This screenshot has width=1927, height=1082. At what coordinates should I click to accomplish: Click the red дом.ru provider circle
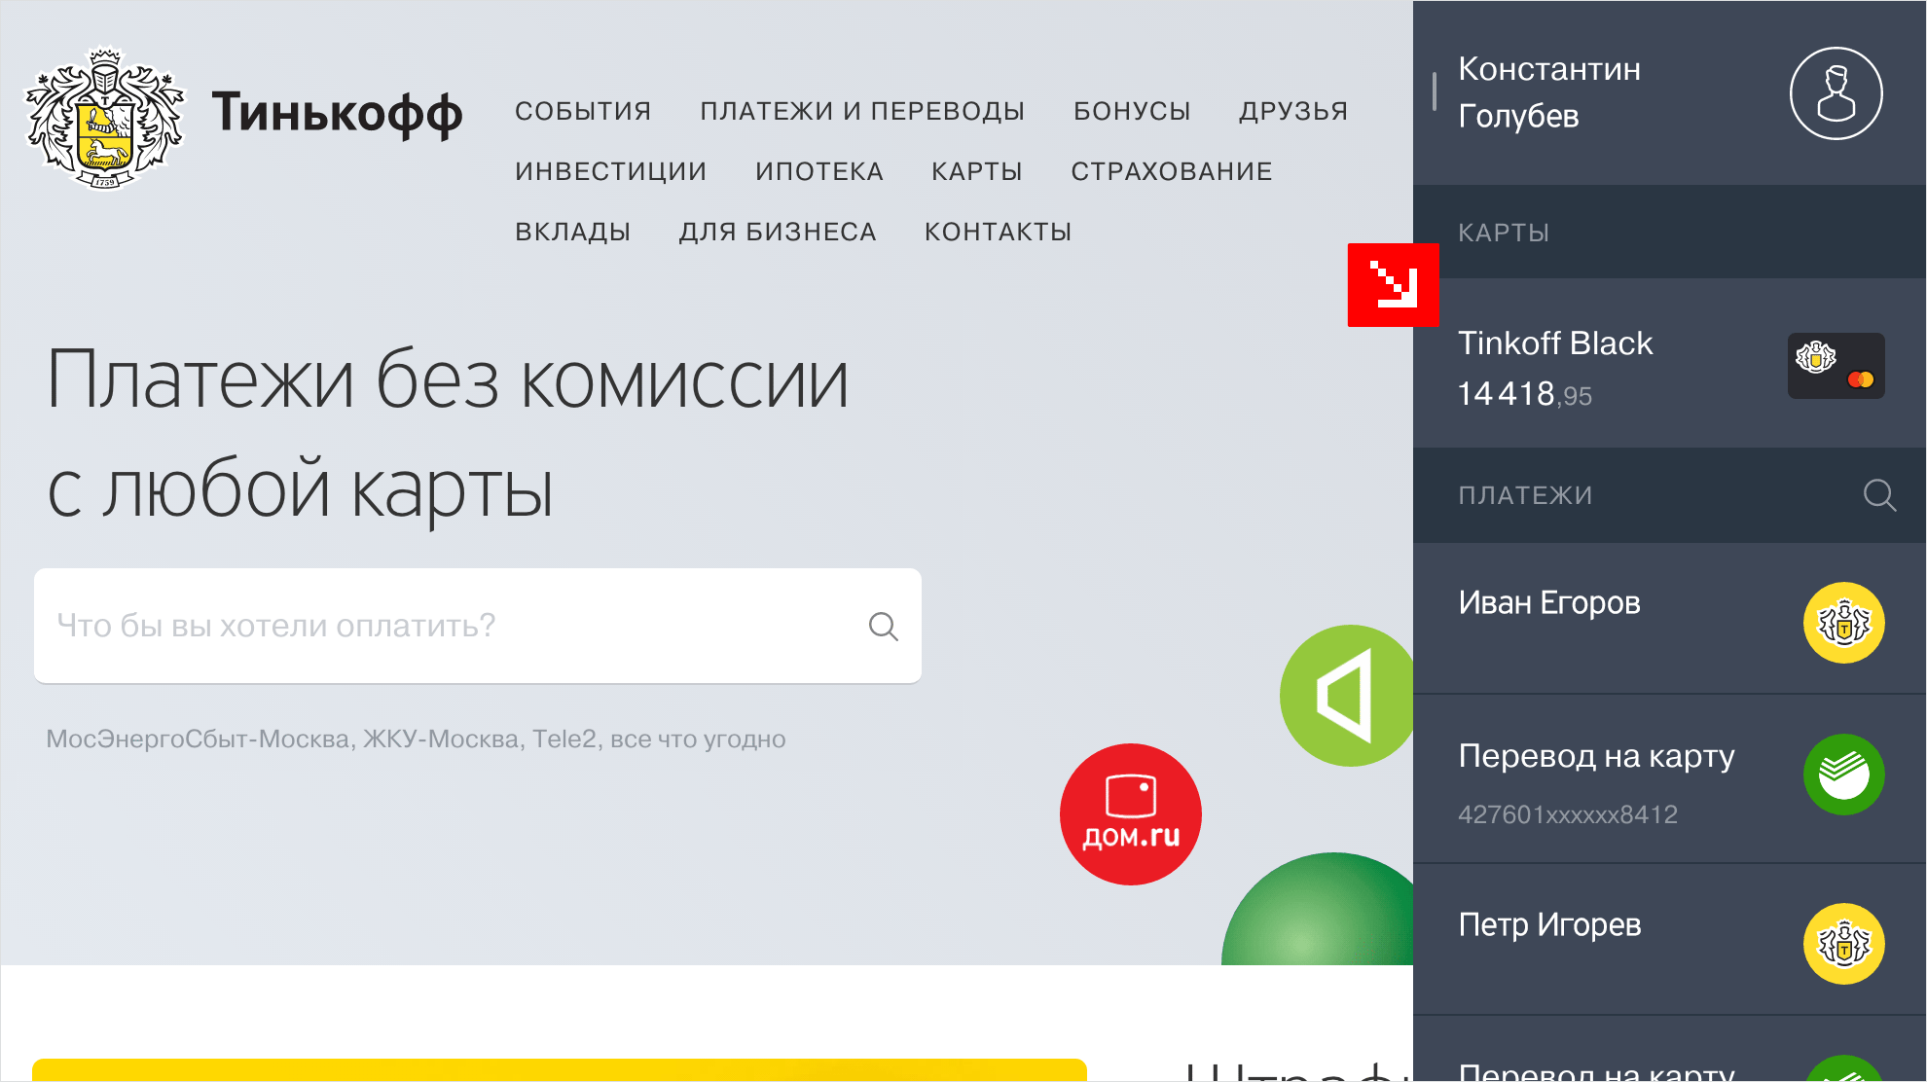click(1131, 814)
